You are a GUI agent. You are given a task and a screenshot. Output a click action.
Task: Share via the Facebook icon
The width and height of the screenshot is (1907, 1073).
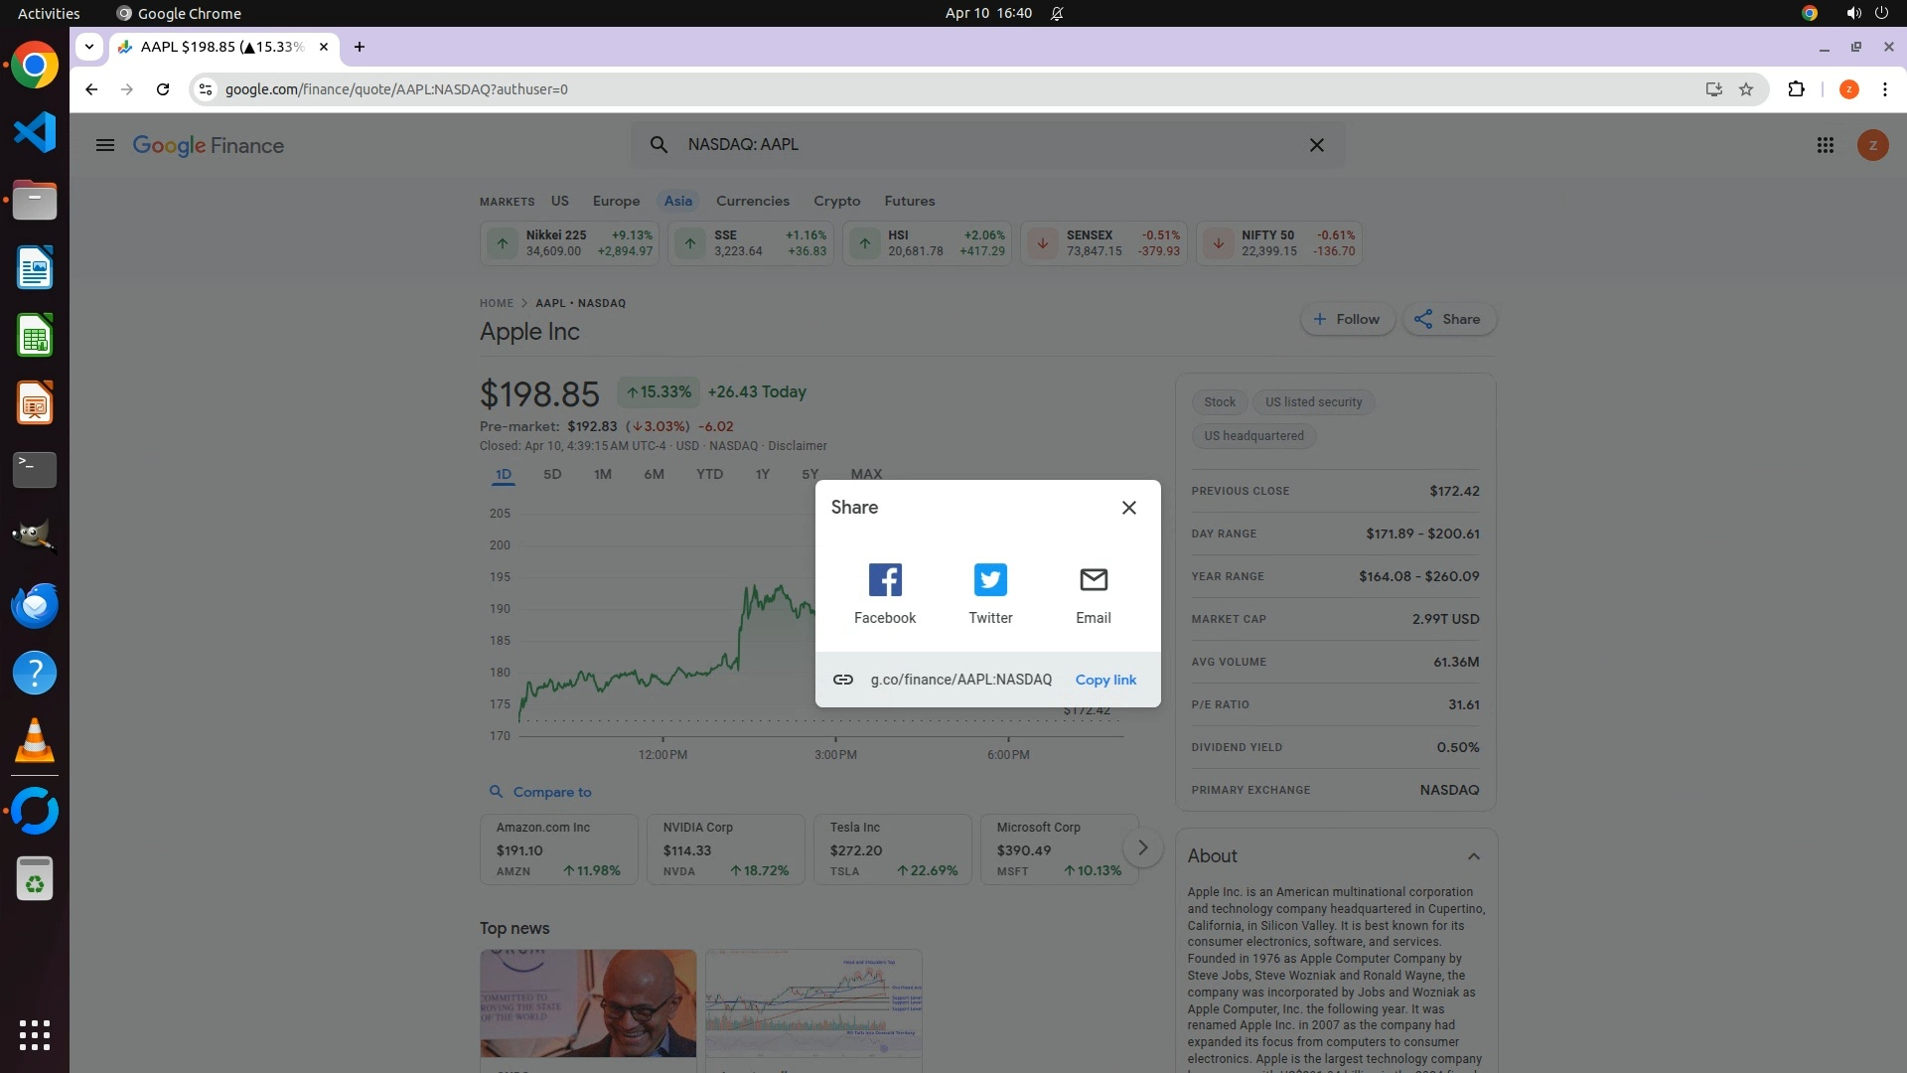point(884,580)
